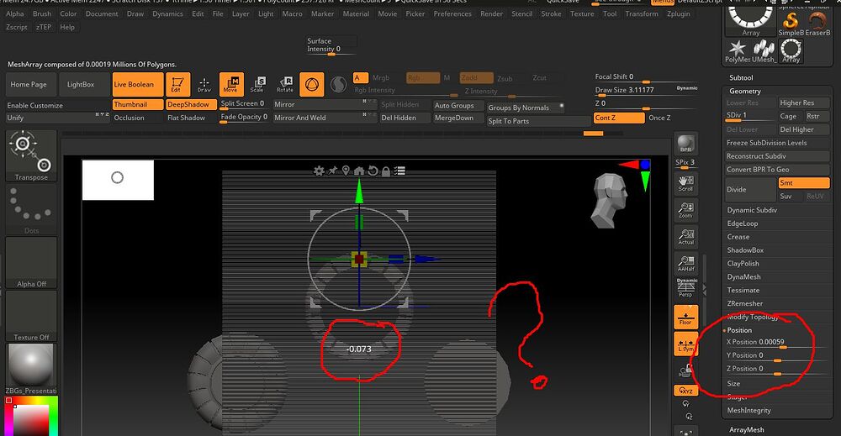Enable the Occlusion option
The height and width of the screenshot is (436, 841).
tap(137, 118)
